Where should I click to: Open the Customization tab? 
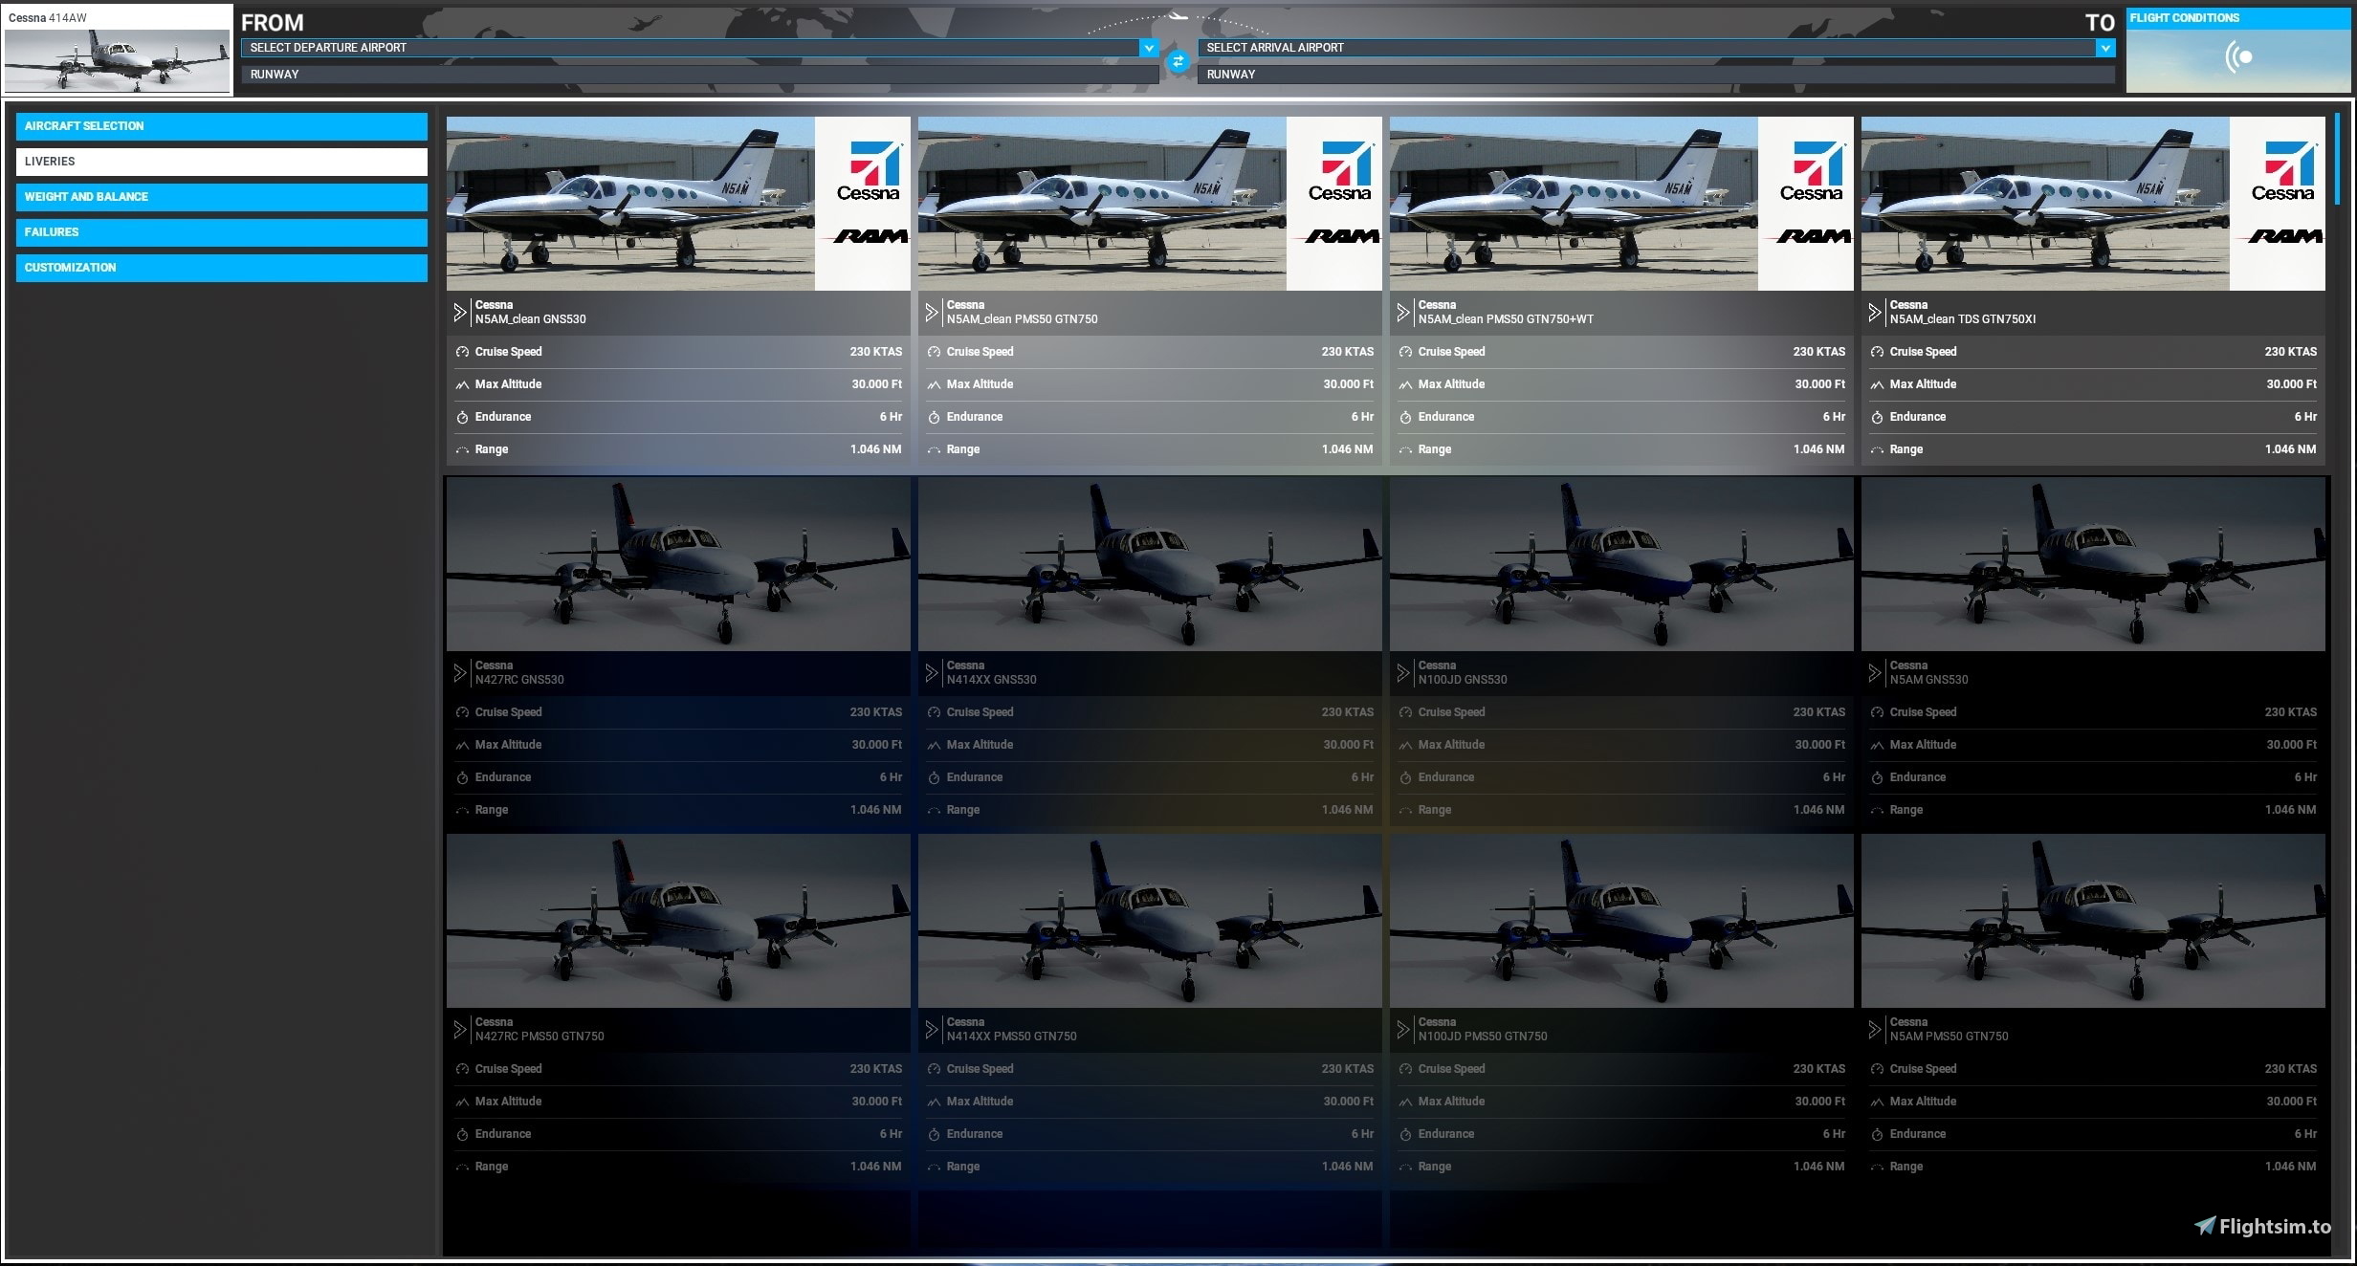click(221, 268)
